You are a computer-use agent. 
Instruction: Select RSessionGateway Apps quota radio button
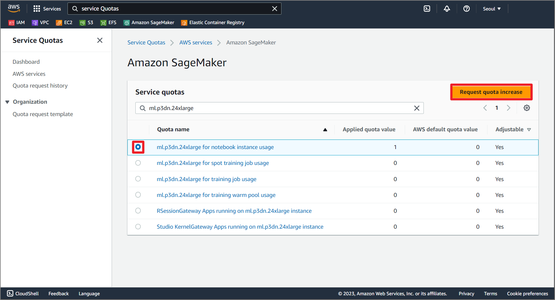pyautogui.click(x=138, y=211)
